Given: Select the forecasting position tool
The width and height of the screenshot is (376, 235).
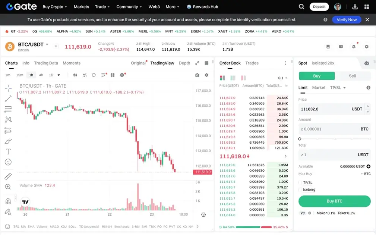Looking at the screenshot, I should click(x=8, y=130).
